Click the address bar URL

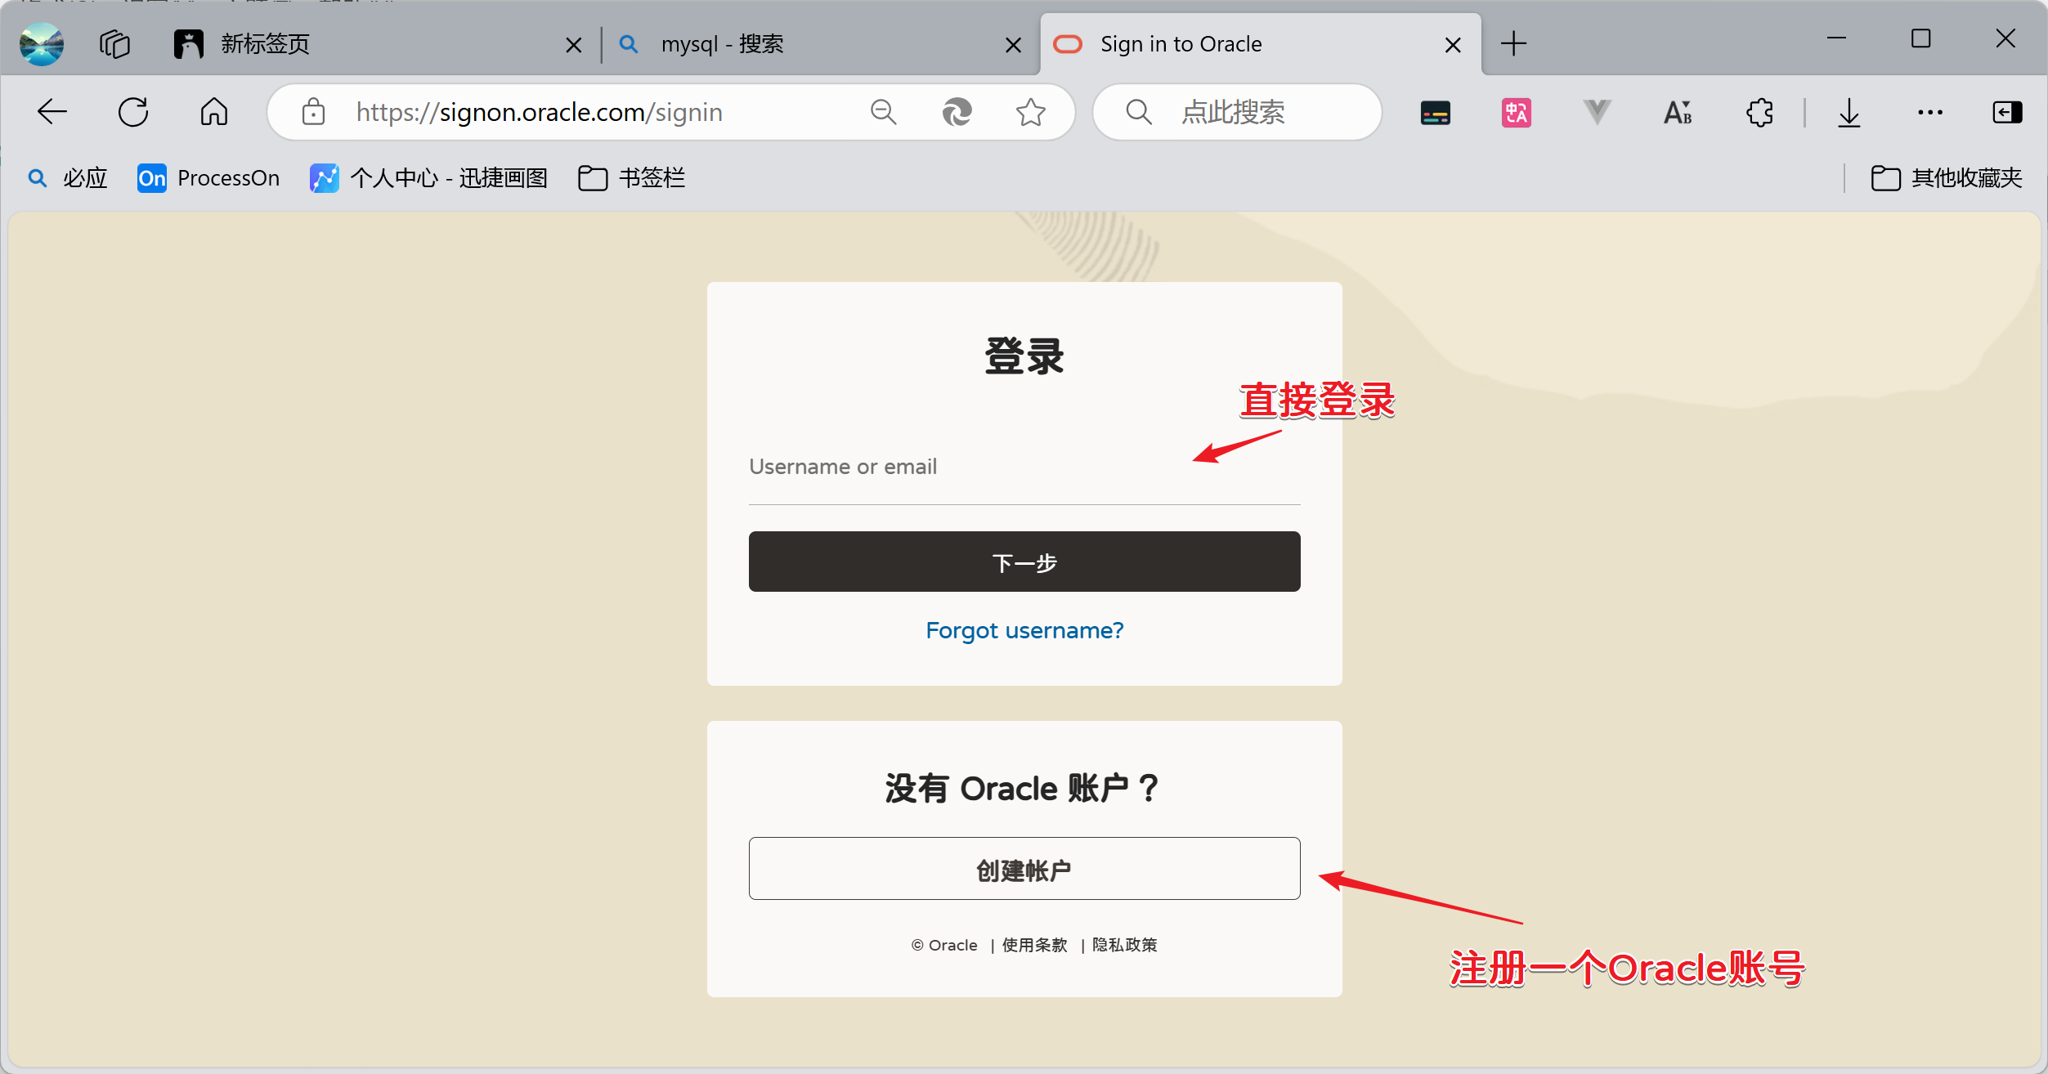pos(540,112)
